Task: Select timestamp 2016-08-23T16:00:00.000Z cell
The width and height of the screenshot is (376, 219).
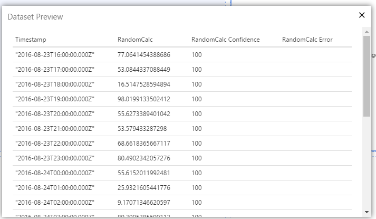Action: click(55, 54)
